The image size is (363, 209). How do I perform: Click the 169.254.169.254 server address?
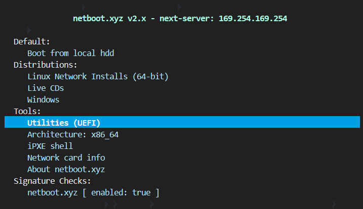click(253, 19)
